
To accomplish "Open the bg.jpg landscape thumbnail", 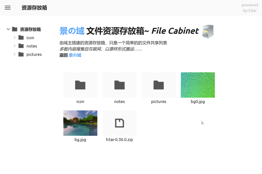I will 80,123.
